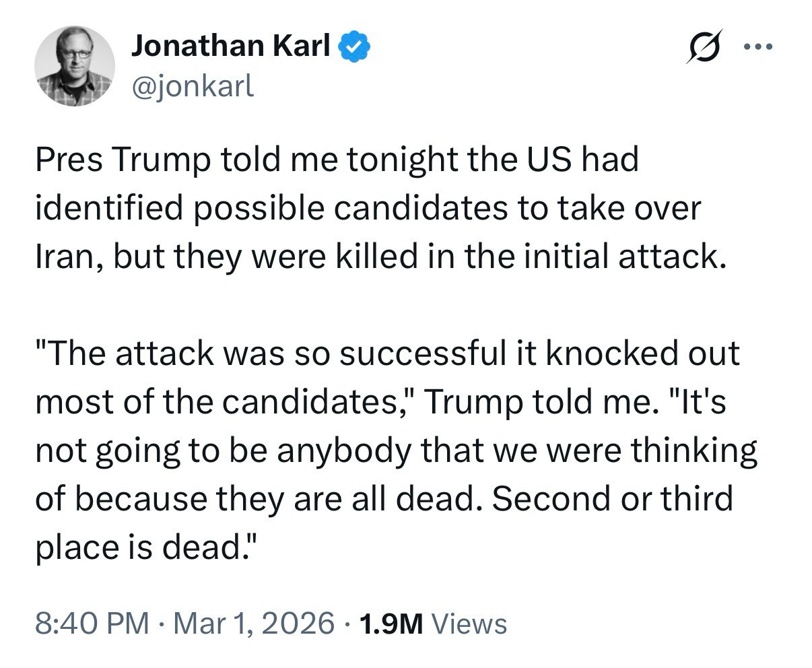The image size is (812, 668).
Task: Open the three-dot more options menu
Action: 758,47
